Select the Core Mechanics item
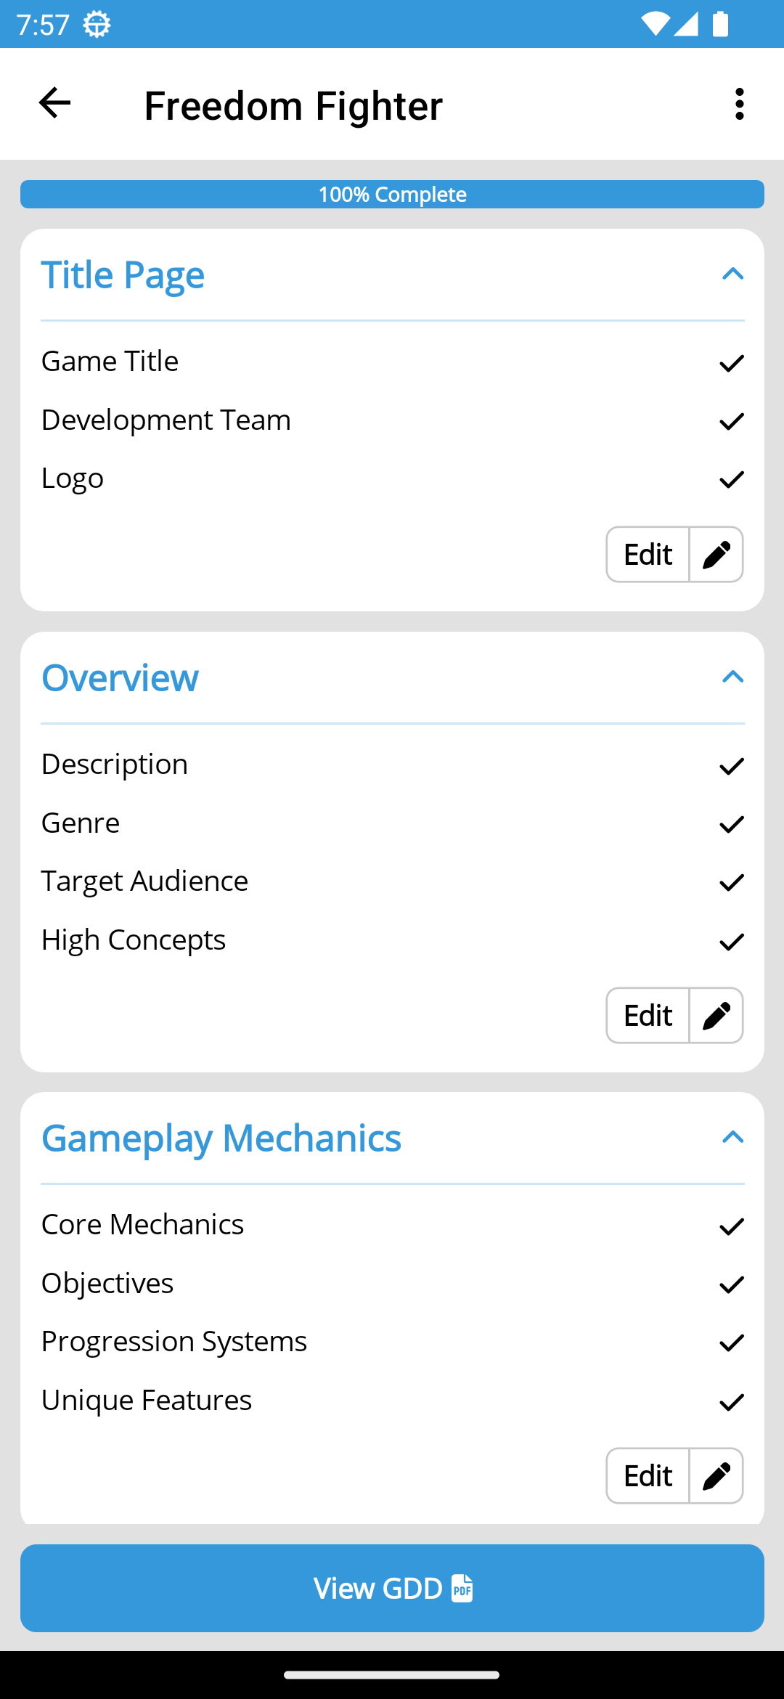The width and height of the screenshot is (784, 1699). point(142,1225)
